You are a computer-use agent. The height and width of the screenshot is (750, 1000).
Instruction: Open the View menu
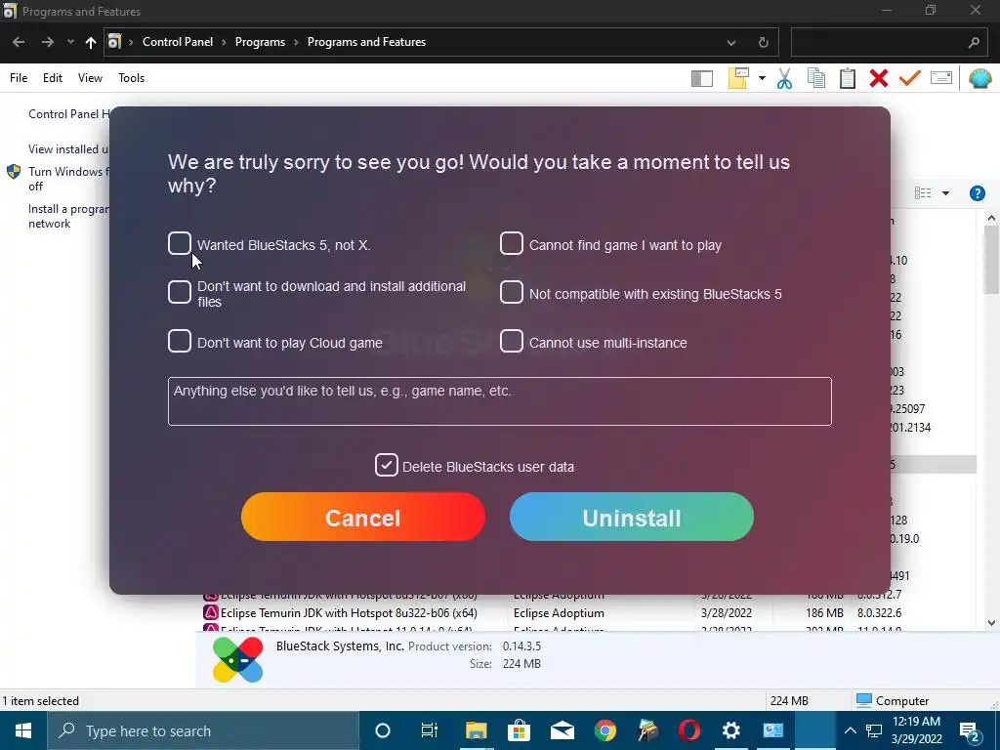pyautogui.click(x=90, y=78)
